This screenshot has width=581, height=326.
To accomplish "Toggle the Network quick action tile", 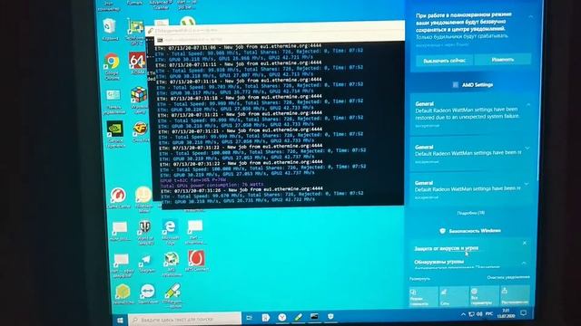I will [x=454, y=296].
